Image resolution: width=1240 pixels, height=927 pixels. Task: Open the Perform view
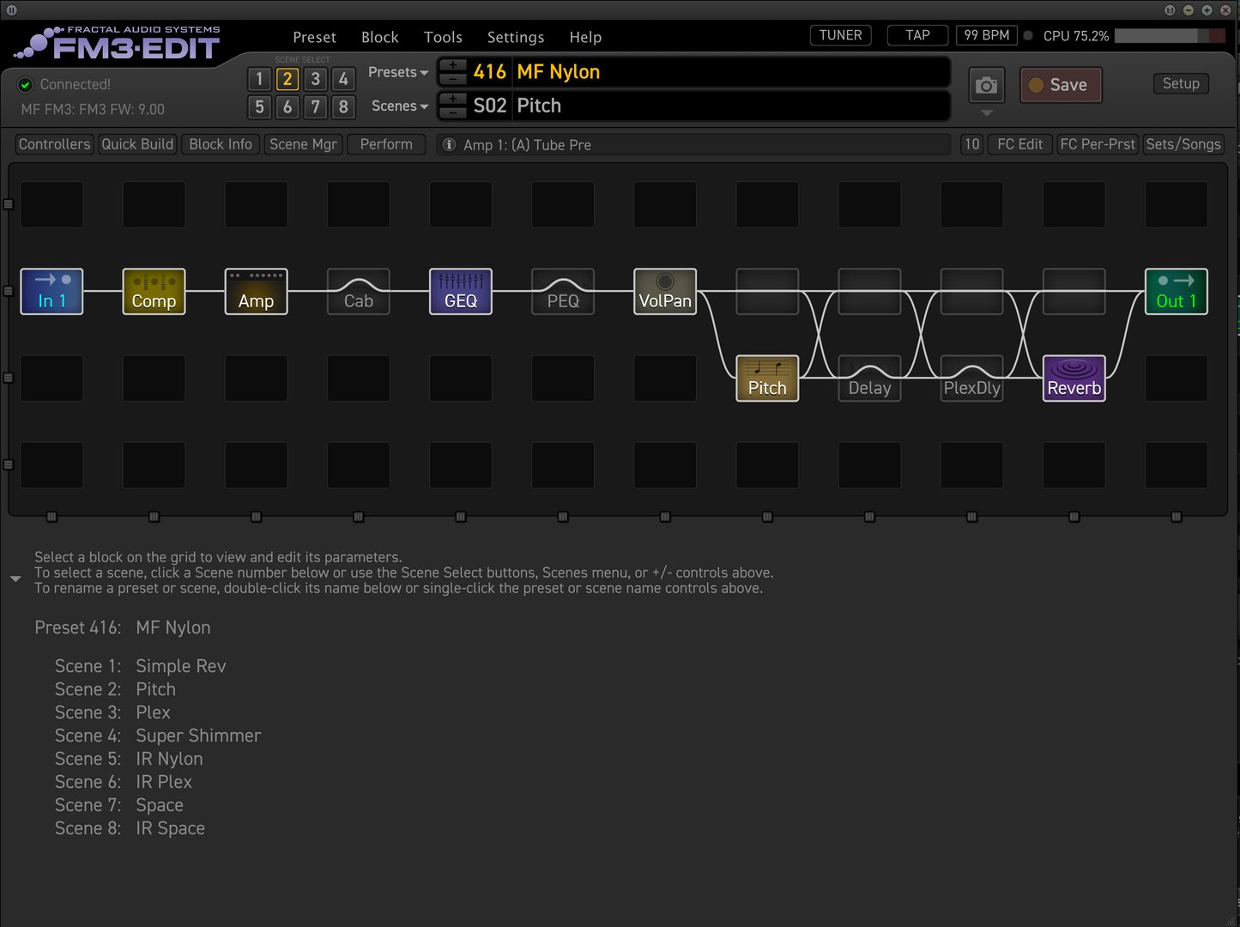[x=386, y=144]
